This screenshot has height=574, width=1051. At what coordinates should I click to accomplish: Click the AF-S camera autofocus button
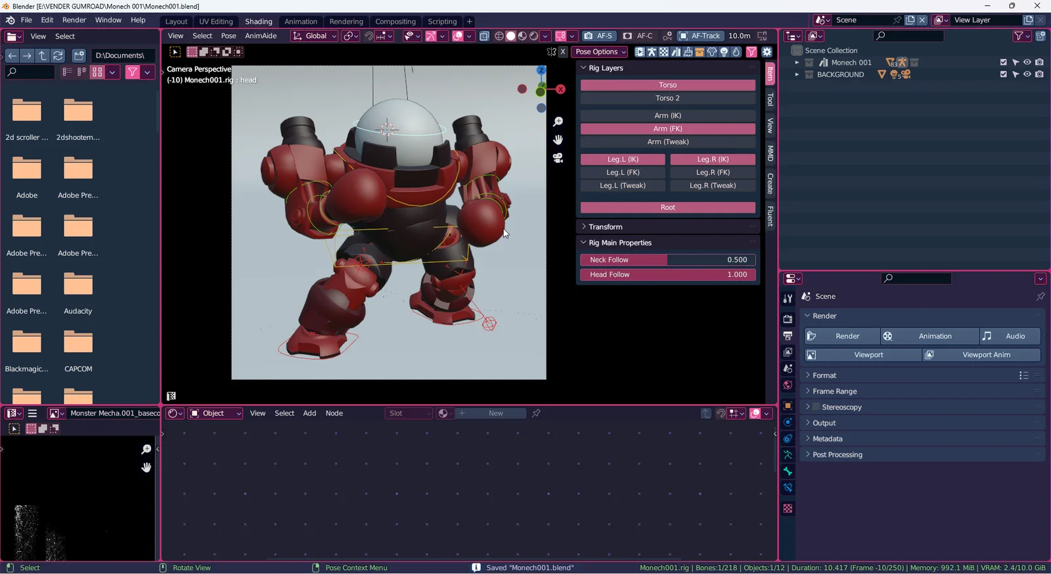coord(598,36)
